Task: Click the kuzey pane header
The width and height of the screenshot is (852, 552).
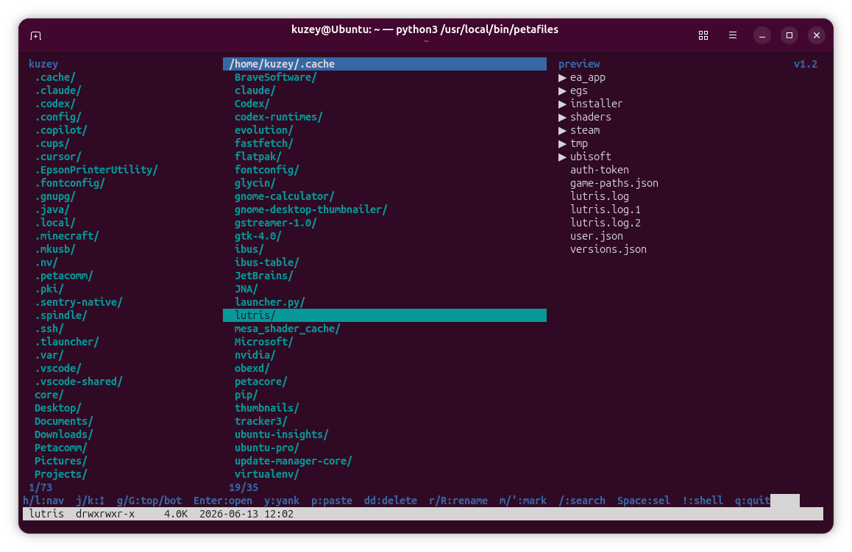Action: (43, 64)
